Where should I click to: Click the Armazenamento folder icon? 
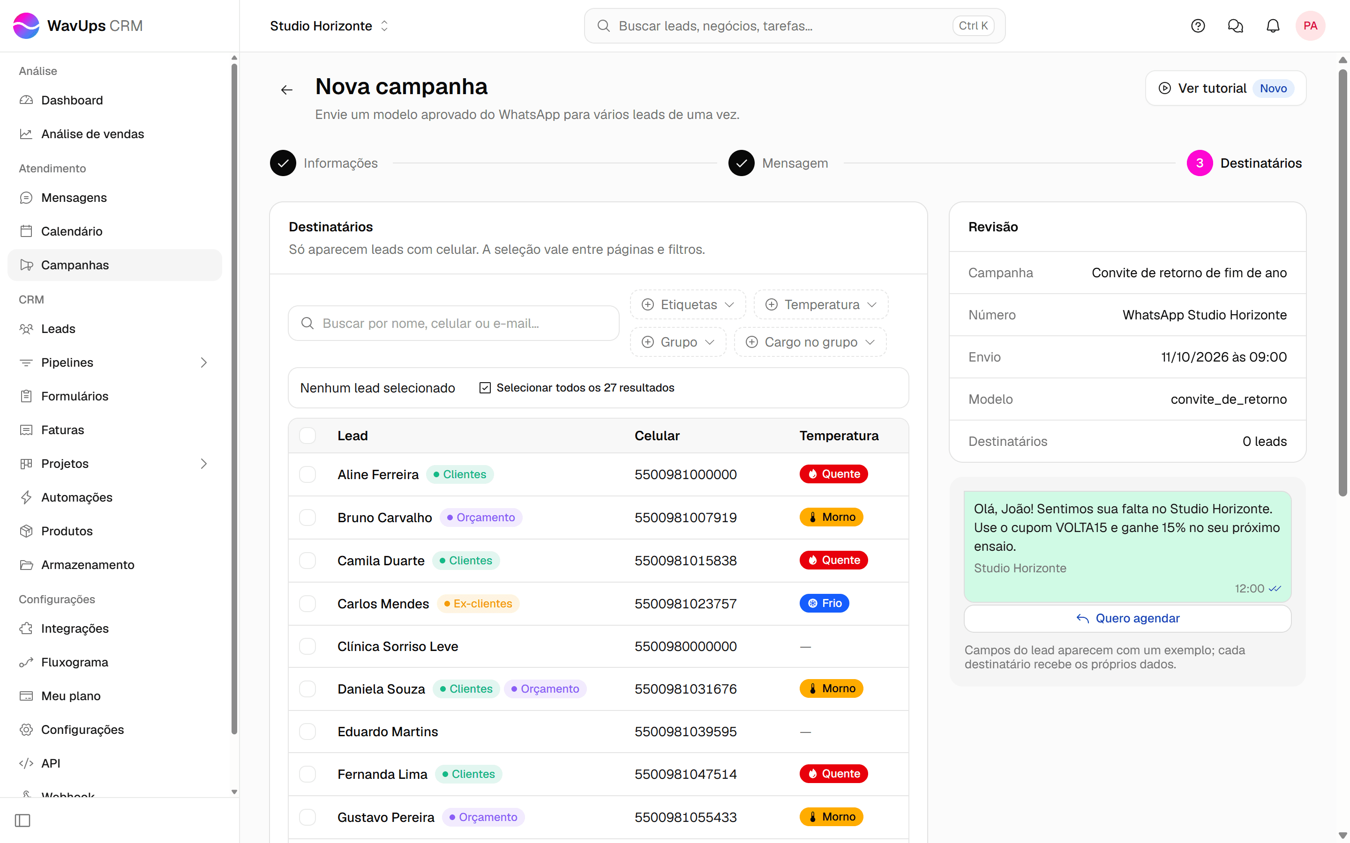(26, 565)
